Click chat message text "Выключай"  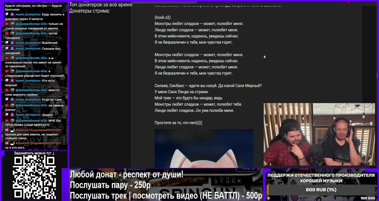50,43
